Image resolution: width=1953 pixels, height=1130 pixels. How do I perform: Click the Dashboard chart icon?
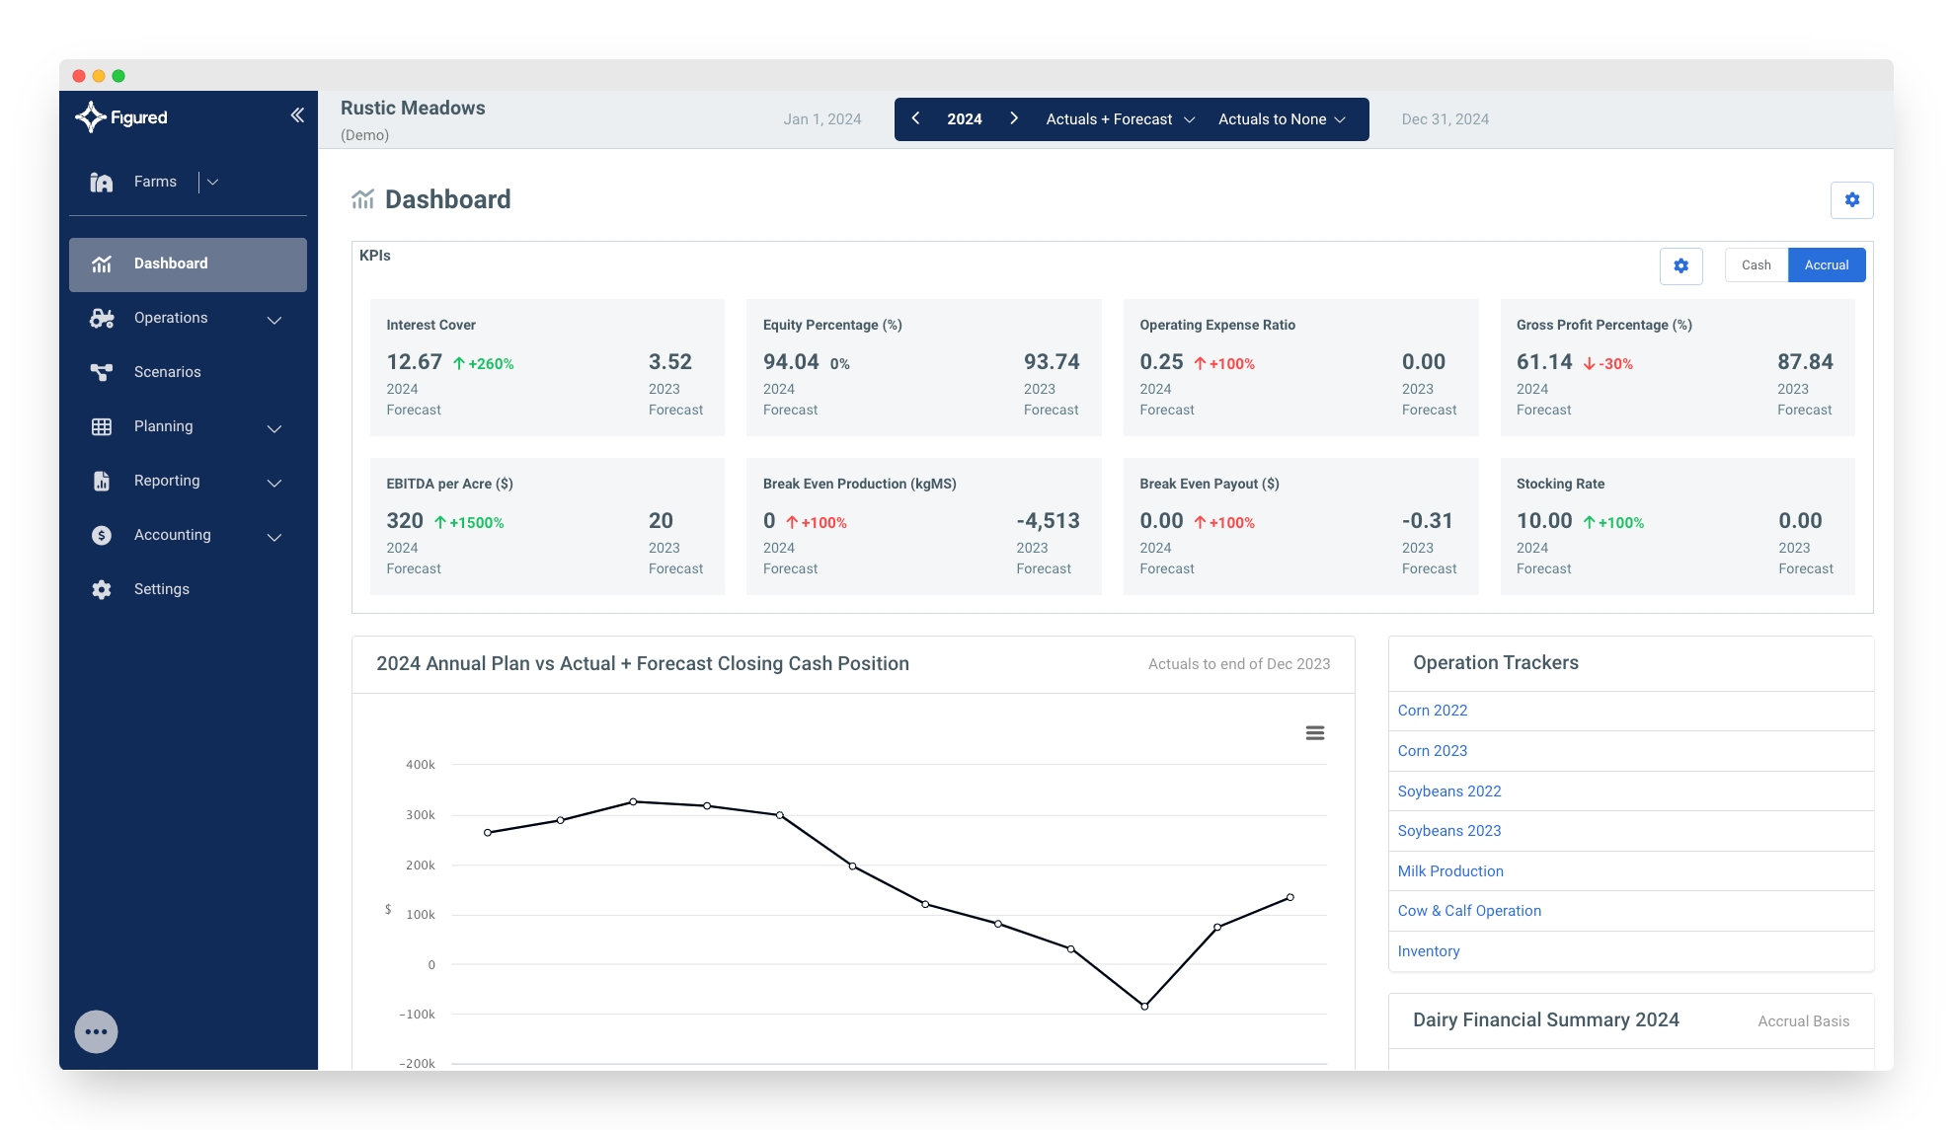pyautogui.click(x=102, y=264)
